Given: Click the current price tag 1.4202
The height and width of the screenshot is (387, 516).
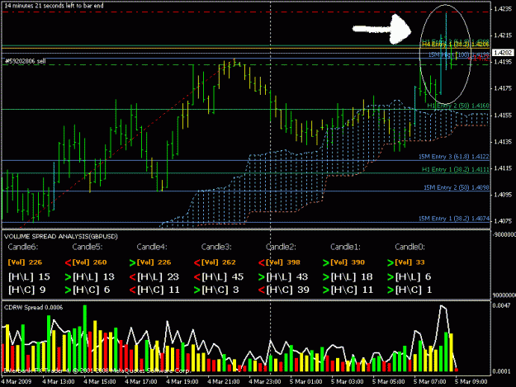Looking at the screenshot, I should point(503,53).
